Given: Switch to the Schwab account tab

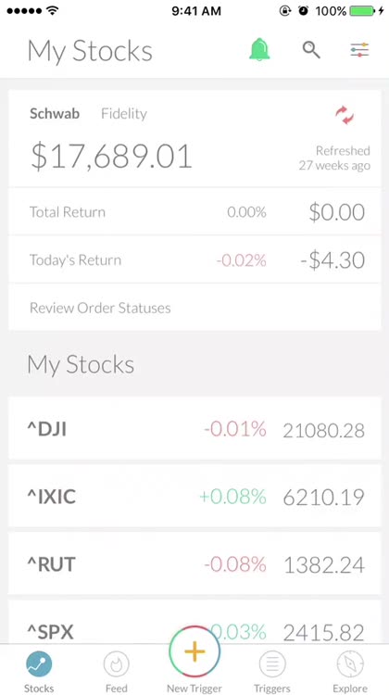Looking at the screenshot, I should coord(55,114).
